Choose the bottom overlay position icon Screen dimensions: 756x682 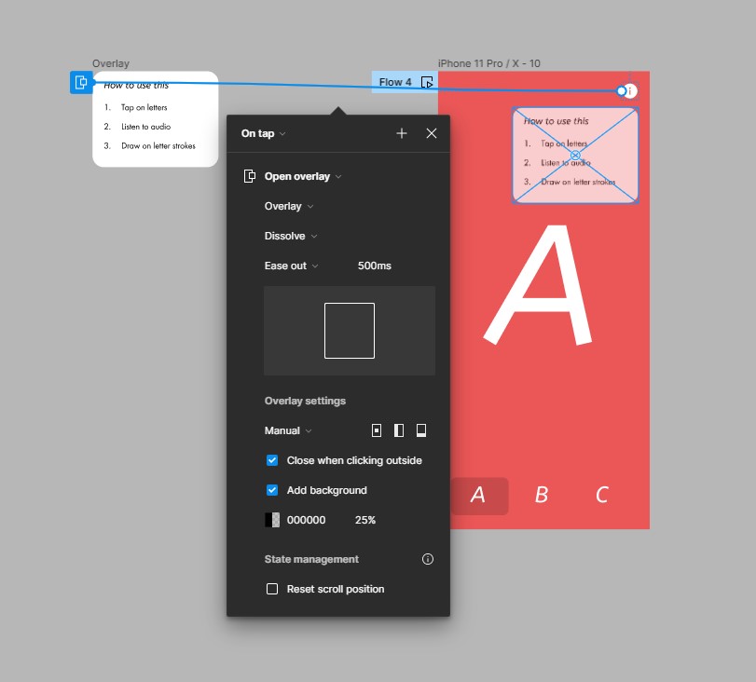point(421,430)
